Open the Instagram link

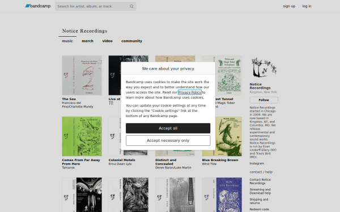pos(257,163)
